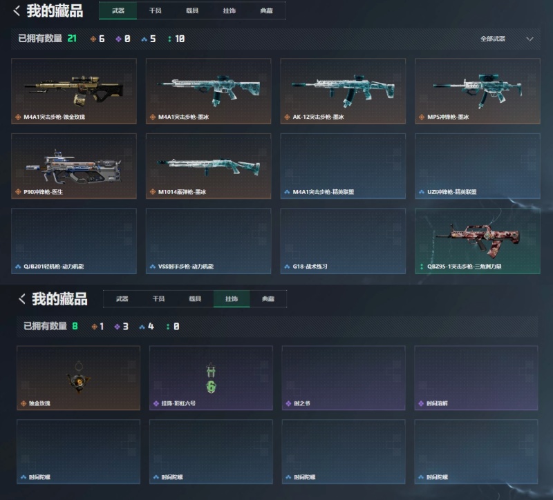Click the orange rarity icon beside count 1
The width and height of the screenshot is (553, 500).
[x=94, y=327]
